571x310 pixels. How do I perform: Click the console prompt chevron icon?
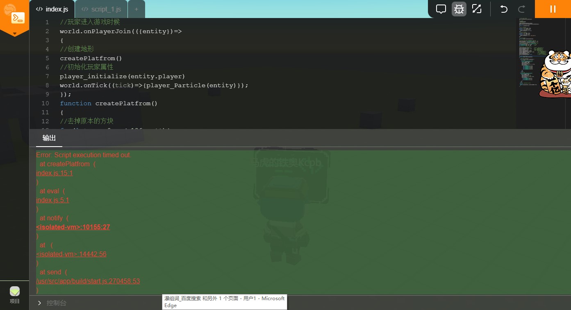(x=39, y=303)
